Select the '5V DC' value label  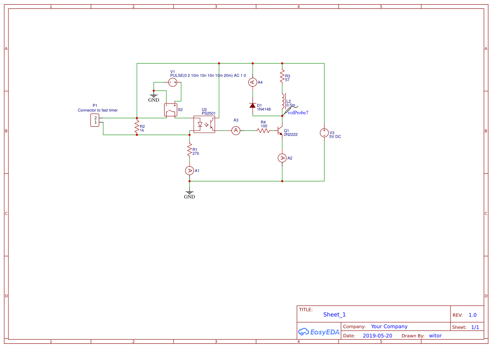click(x=335, y=137)
